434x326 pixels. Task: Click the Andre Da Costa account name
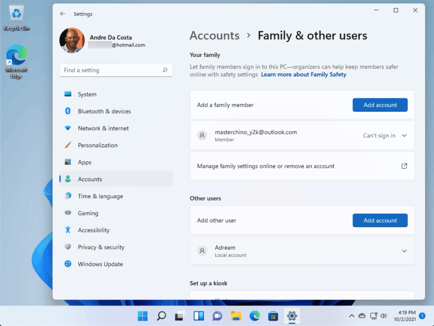[111, 37]
